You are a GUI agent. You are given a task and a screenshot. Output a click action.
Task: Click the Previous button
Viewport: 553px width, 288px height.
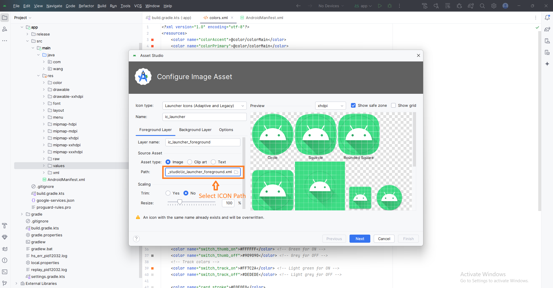click(334, 239)
